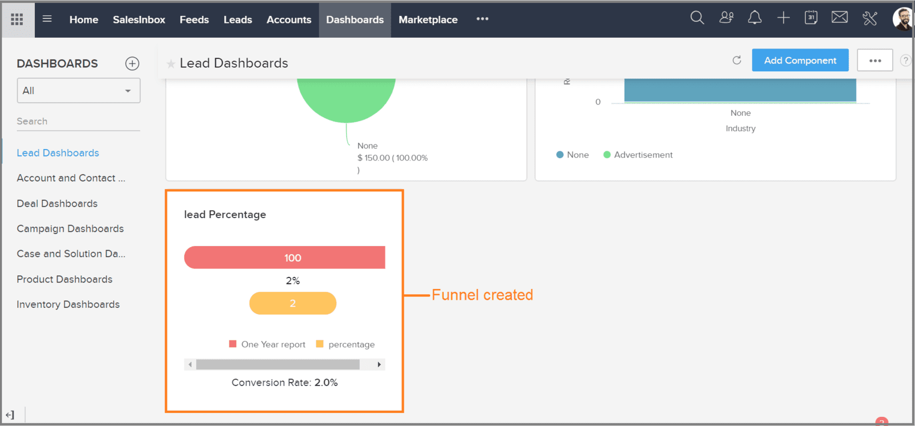Click the blue Industry bar

coord(740,90)
